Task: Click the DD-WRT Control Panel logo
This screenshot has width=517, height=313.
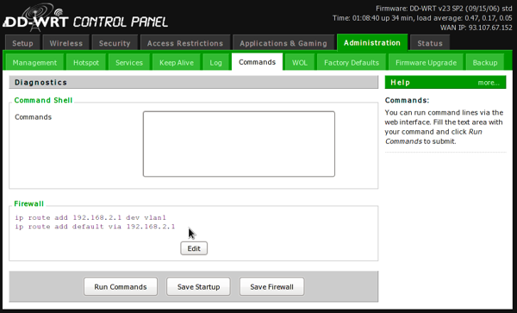Action: pos(85,18)
